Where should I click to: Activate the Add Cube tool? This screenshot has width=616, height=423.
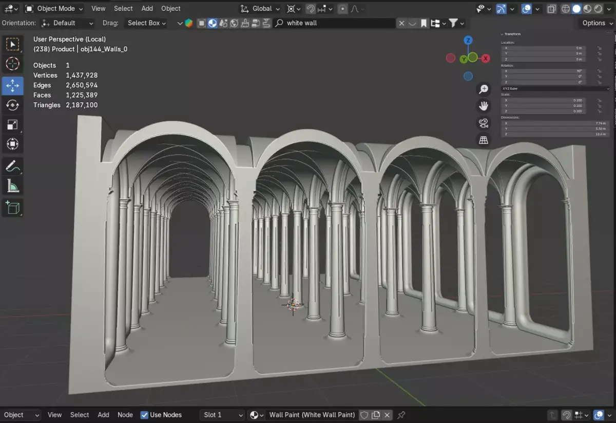coord(12,208)
